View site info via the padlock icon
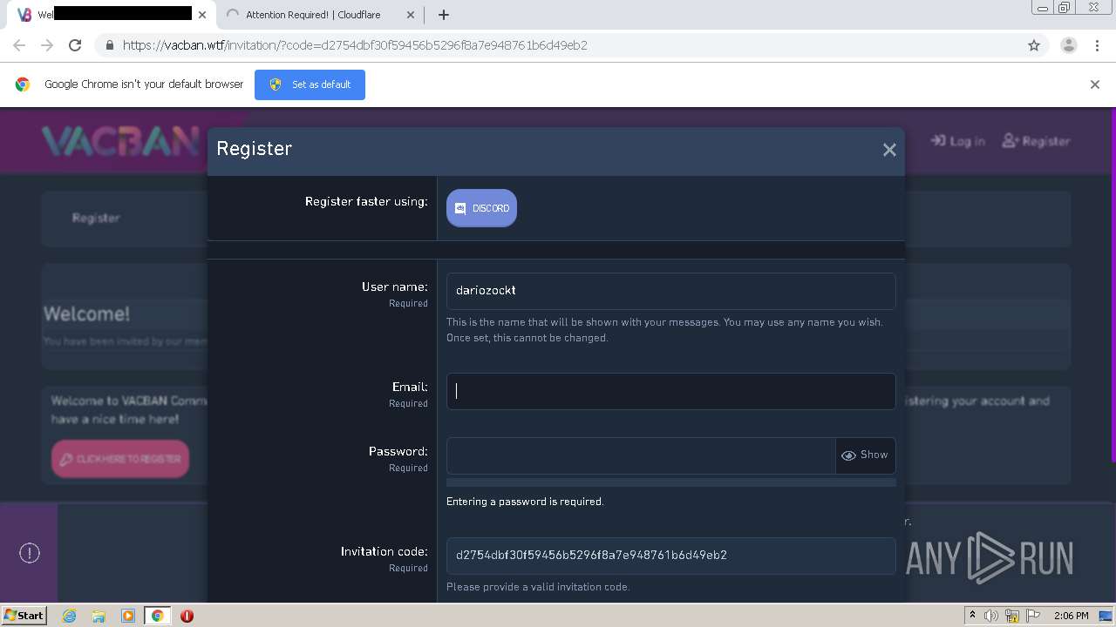Image resolution: width=1116 pixels, height=627 pixels. coord(109,45)
